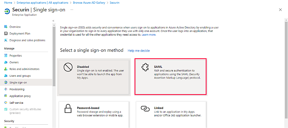Click the Help me decide link
This screenshot has width=288, height=128.
click(x=139, y=51)
